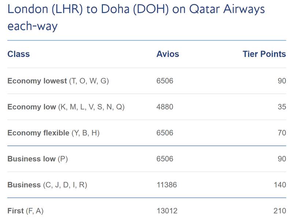Screen dimensions: 293x220
Task: Click the Economy low (K, M, L, V, S, N, Q) label
Action: point(66,107)
